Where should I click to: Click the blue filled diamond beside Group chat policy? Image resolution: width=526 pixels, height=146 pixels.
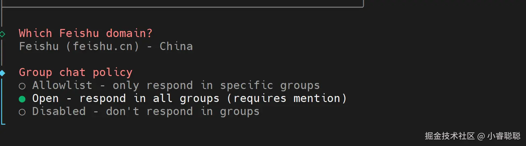(x=2, y=73)
